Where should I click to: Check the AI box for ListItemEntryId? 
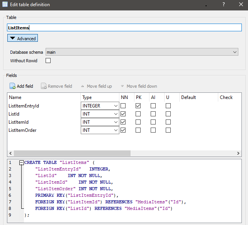(153, 106)
